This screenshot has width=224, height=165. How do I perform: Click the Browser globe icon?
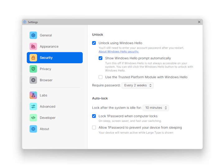tap(33, 80)
